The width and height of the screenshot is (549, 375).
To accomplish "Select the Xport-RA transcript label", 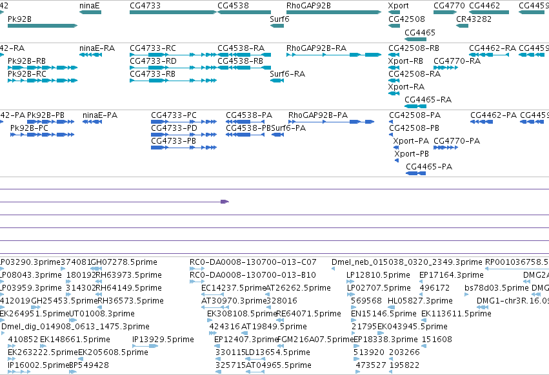I will pyautogui.click(x=406, y=87).
